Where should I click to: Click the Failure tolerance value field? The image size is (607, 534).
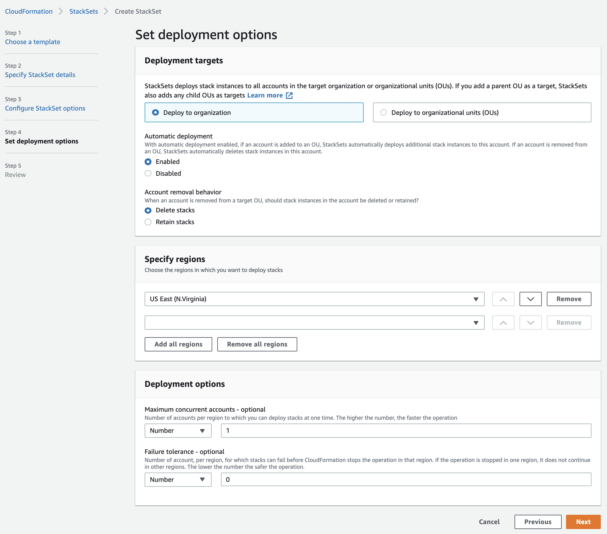point(406,480)
